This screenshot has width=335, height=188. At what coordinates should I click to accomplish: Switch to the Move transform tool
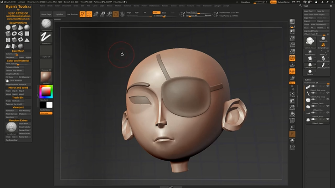point(96,14)
